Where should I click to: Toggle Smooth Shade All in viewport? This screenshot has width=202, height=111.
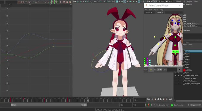pyautogui.click(x=117, y=1)
